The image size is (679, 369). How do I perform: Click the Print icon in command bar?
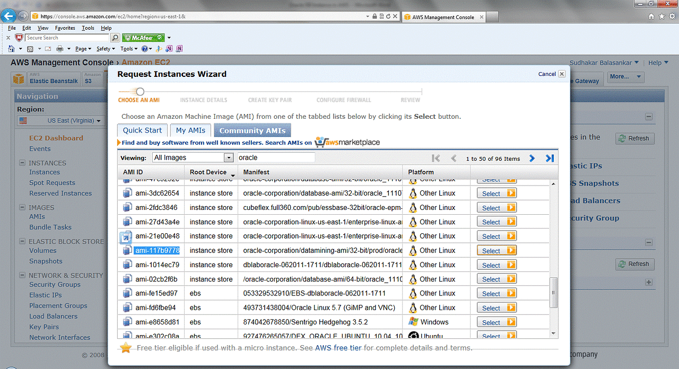coord(60,49)
